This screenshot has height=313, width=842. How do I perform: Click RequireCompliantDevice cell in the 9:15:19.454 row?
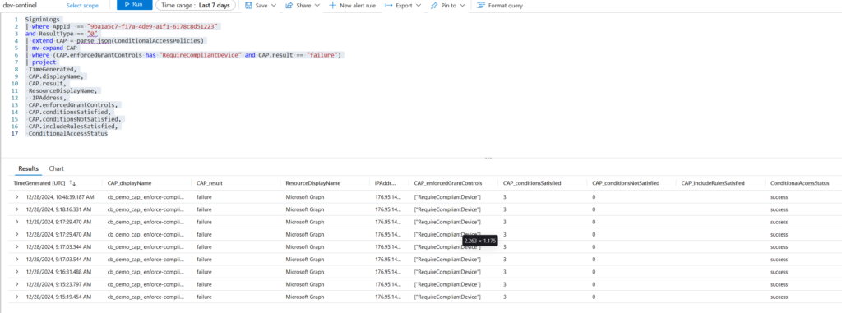tap(447, 297)
